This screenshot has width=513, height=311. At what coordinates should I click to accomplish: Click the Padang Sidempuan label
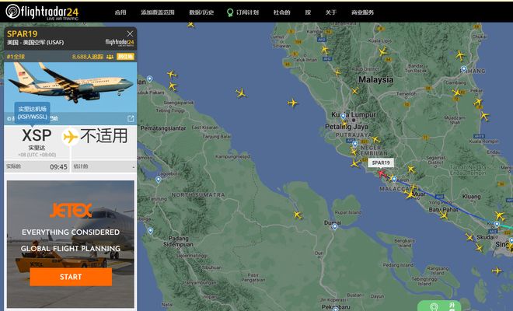(x=178, y=241)
